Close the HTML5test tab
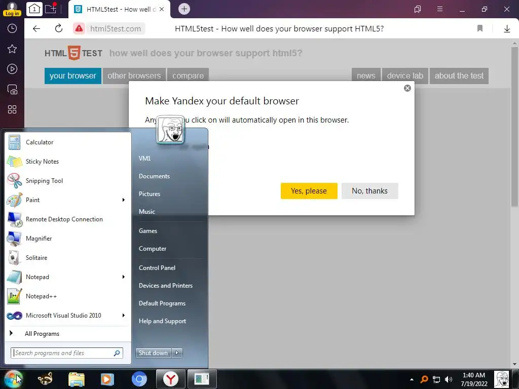The width and height of the screenshot is (519, 389). point(162,9)
